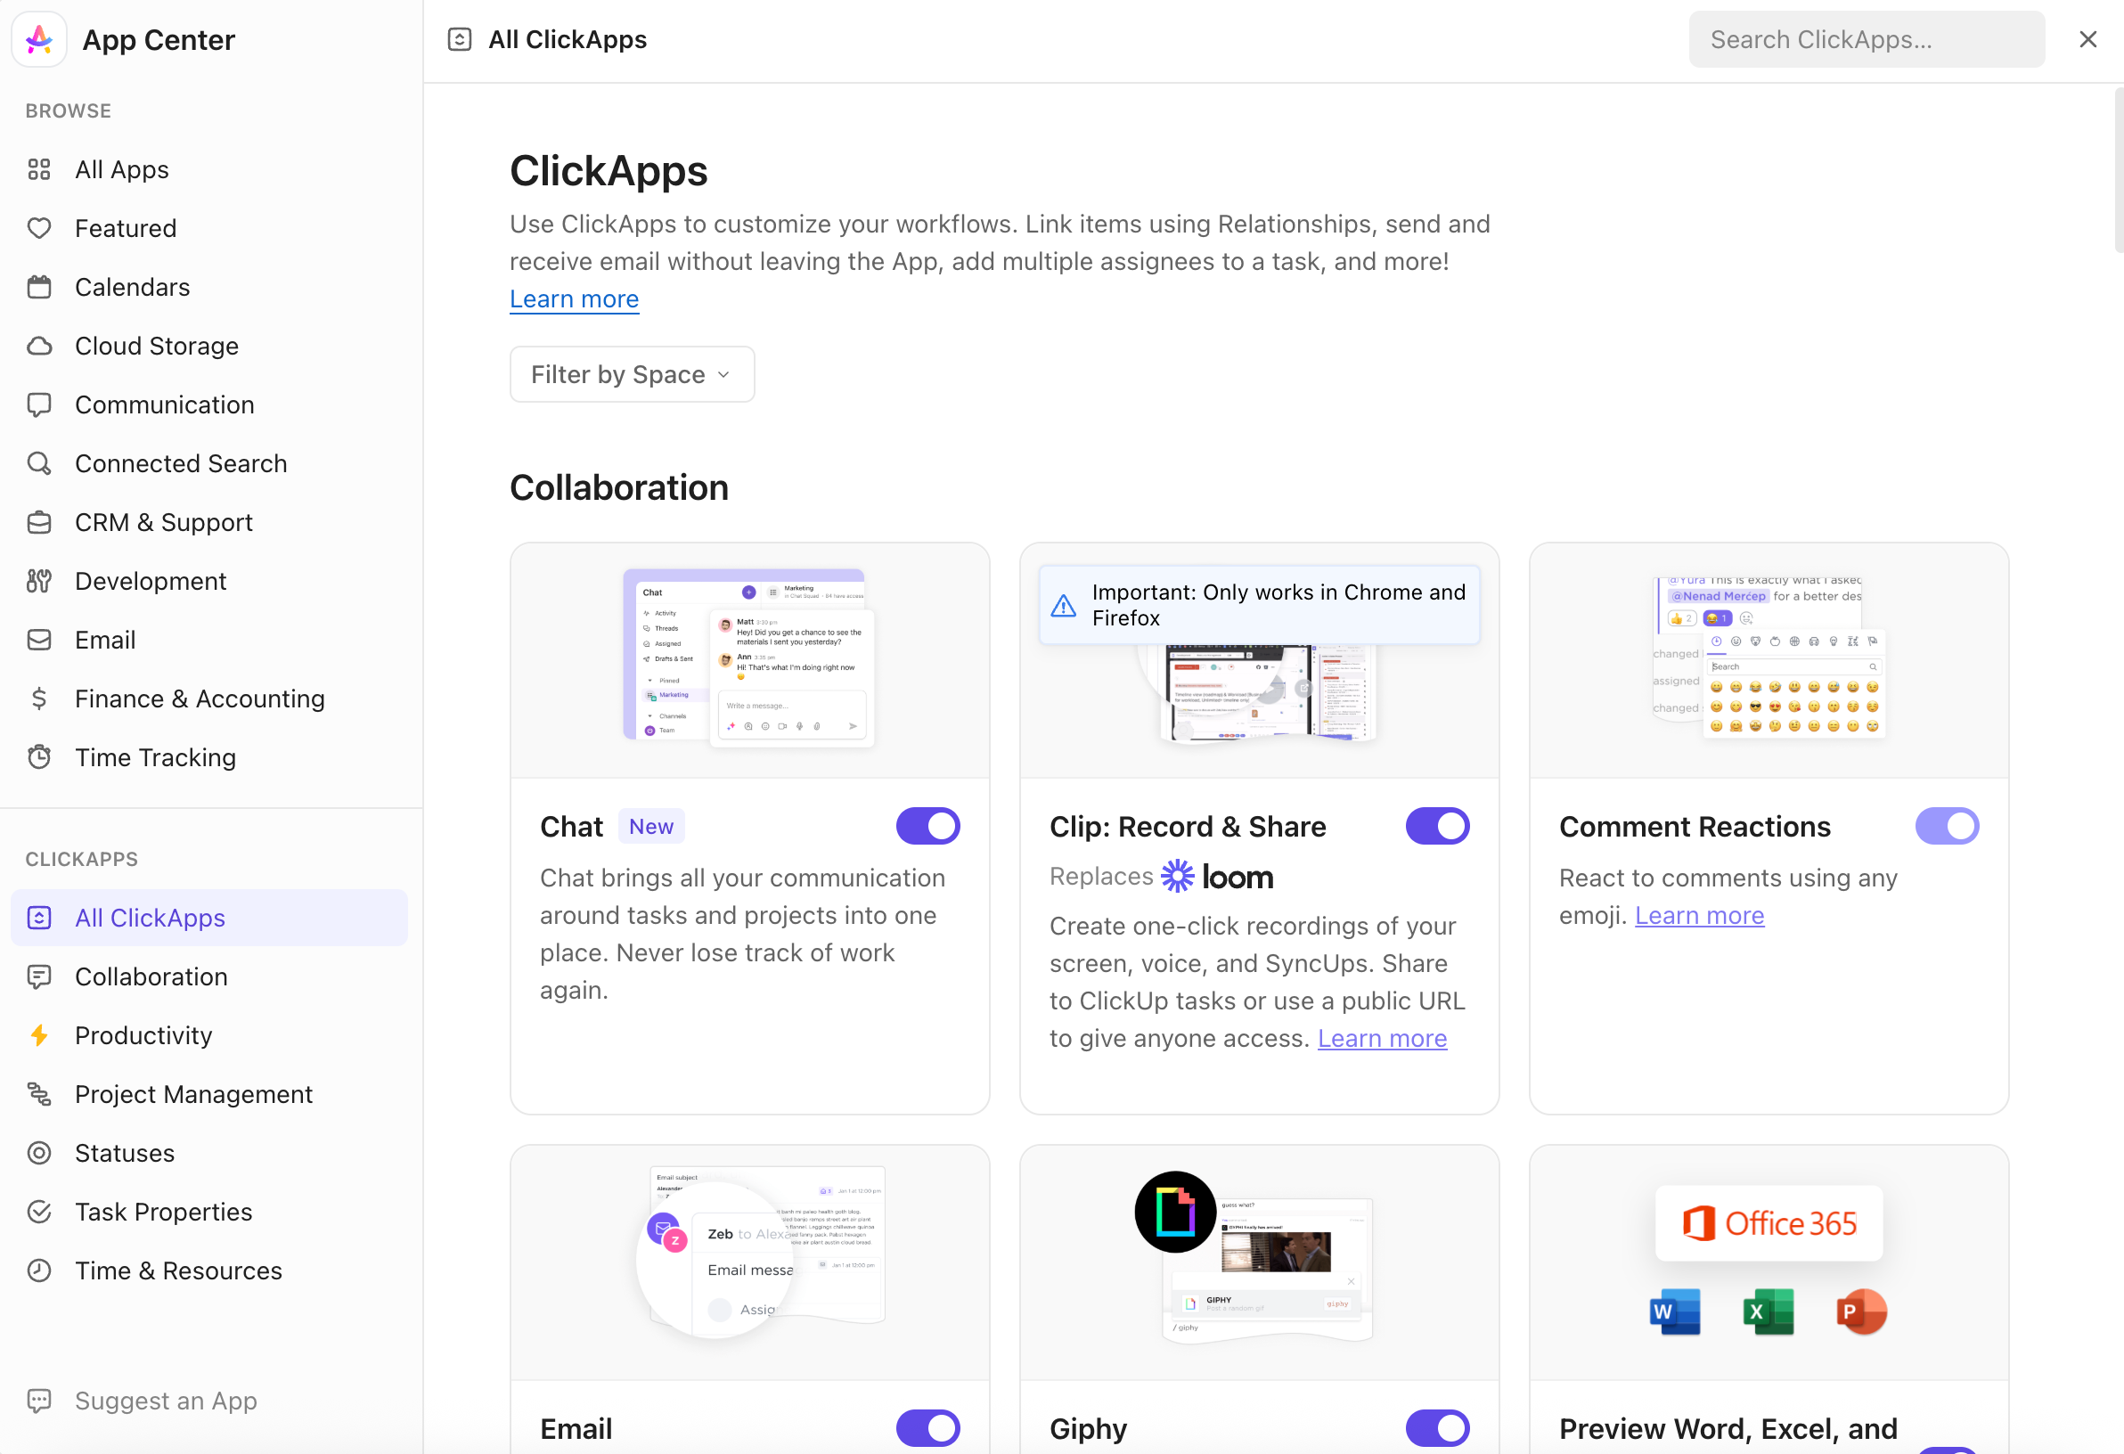The width and height of the screenshot is (2124, 1454).
Task: Click the Productivity lightning bolt icon
Action: [39, 1035]
